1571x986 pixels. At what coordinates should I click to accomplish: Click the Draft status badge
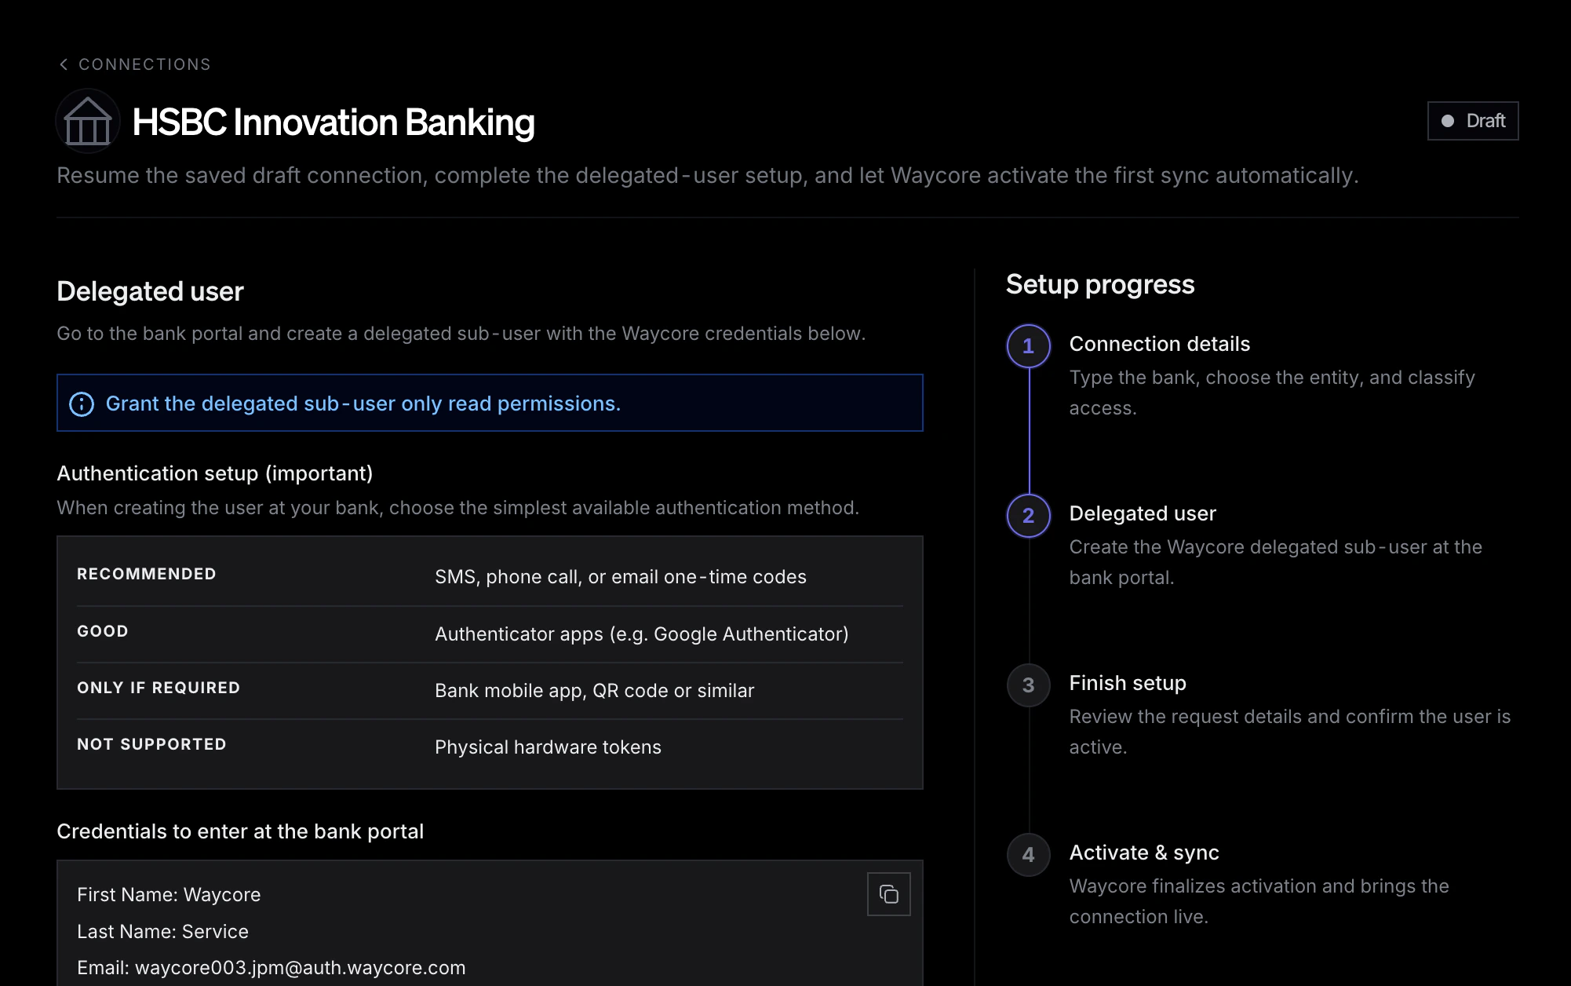point(1472,121)
